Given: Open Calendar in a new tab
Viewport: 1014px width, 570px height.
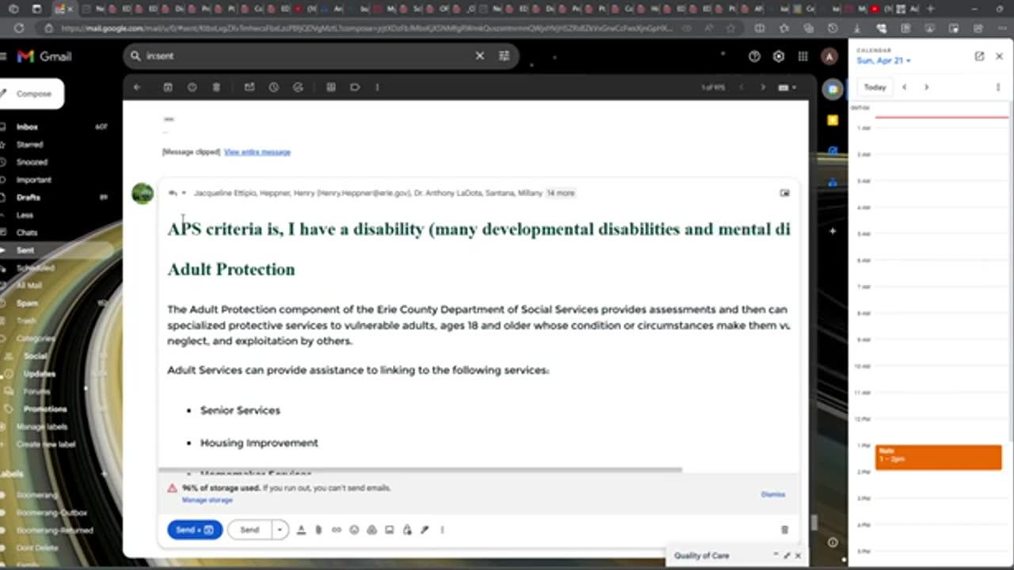Looking at the screenshot, I should 979,56.
